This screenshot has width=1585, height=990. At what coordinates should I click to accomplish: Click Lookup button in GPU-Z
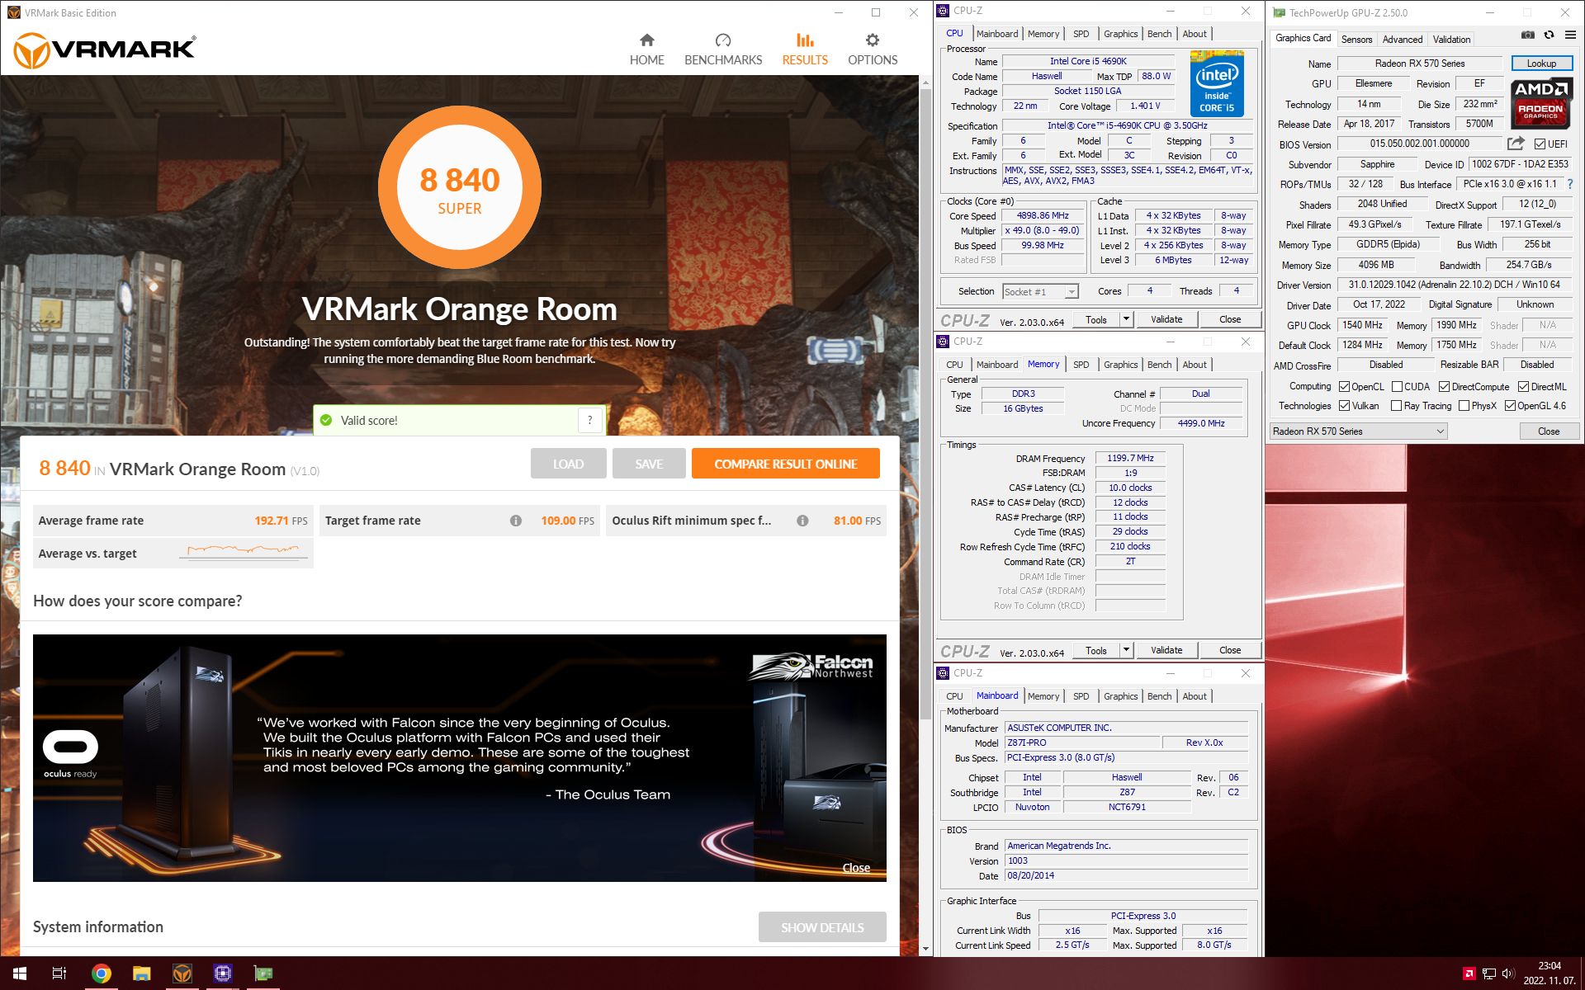click(x=1541, y=64)
